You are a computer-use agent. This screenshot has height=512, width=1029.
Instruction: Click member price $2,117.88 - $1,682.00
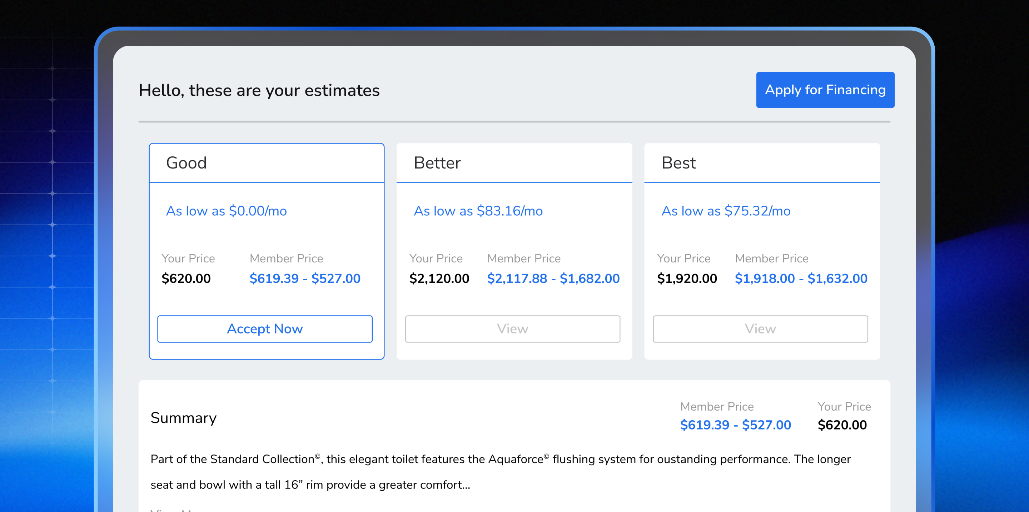click(x=553, y=278)
